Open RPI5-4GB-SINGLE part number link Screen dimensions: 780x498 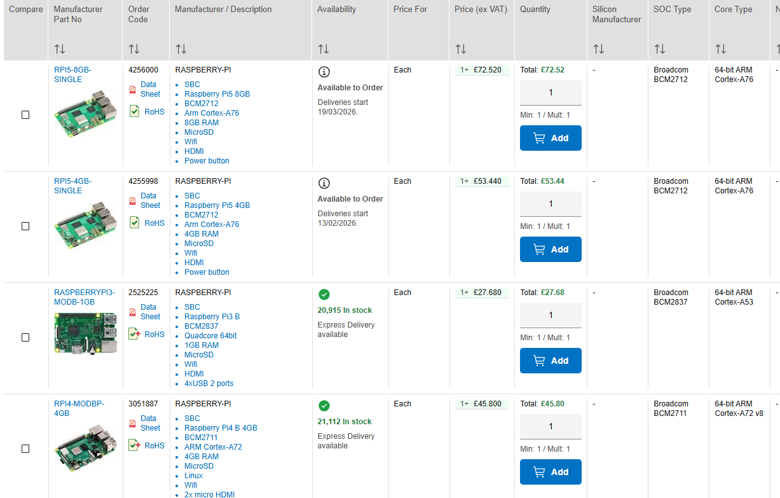tap(72, 186)
